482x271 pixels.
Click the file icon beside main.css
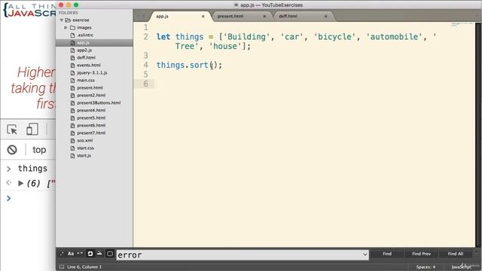click(x=72, y=81)
